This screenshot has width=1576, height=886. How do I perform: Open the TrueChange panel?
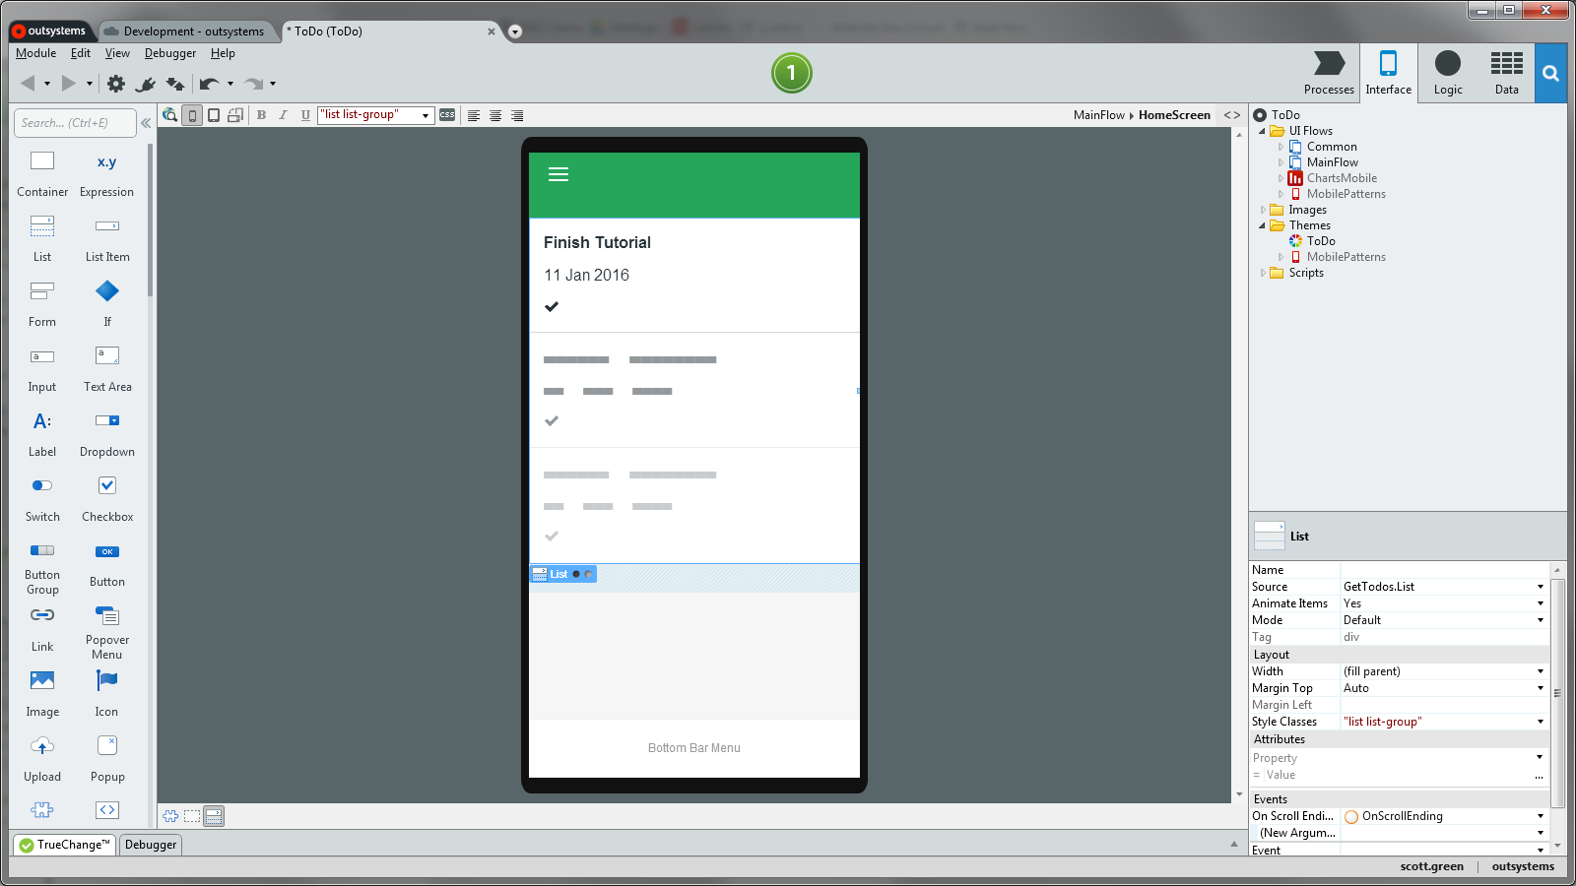[64, 845]
